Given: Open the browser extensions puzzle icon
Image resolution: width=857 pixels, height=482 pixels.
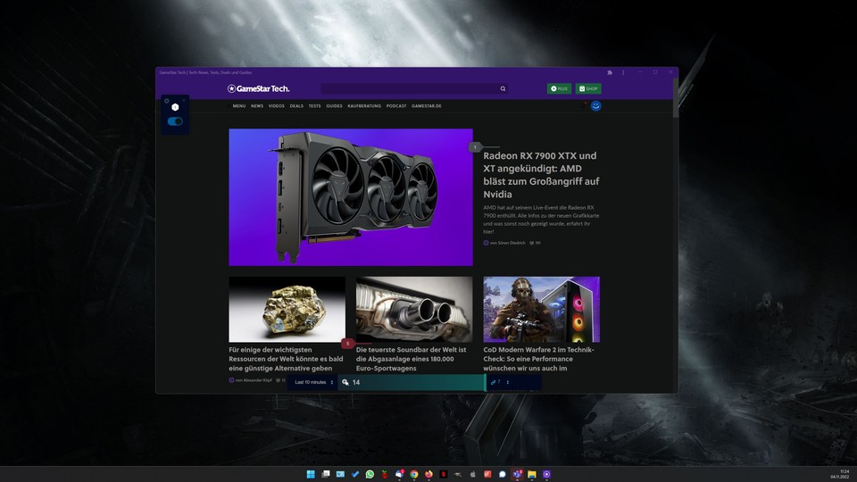Looking at the screenshot, I should pos(609,72).
